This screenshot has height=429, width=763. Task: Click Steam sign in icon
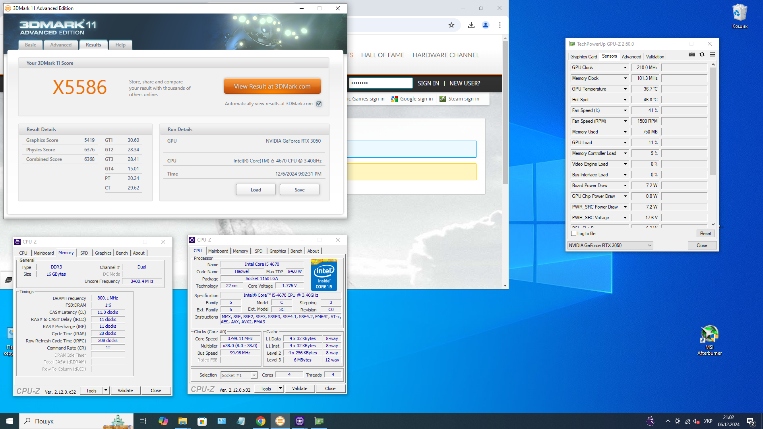coord(443,99)
